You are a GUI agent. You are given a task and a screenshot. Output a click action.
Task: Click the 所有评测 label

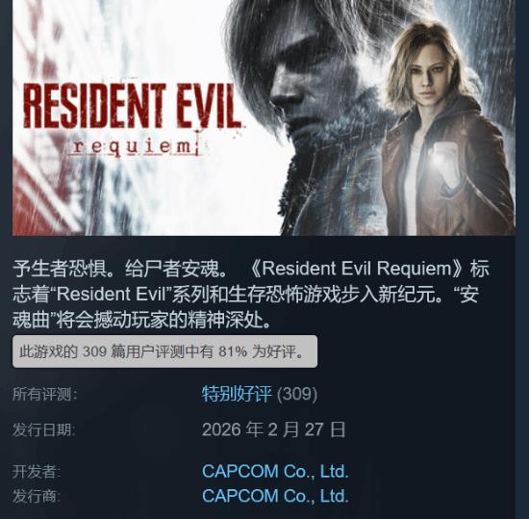point(45,394)
